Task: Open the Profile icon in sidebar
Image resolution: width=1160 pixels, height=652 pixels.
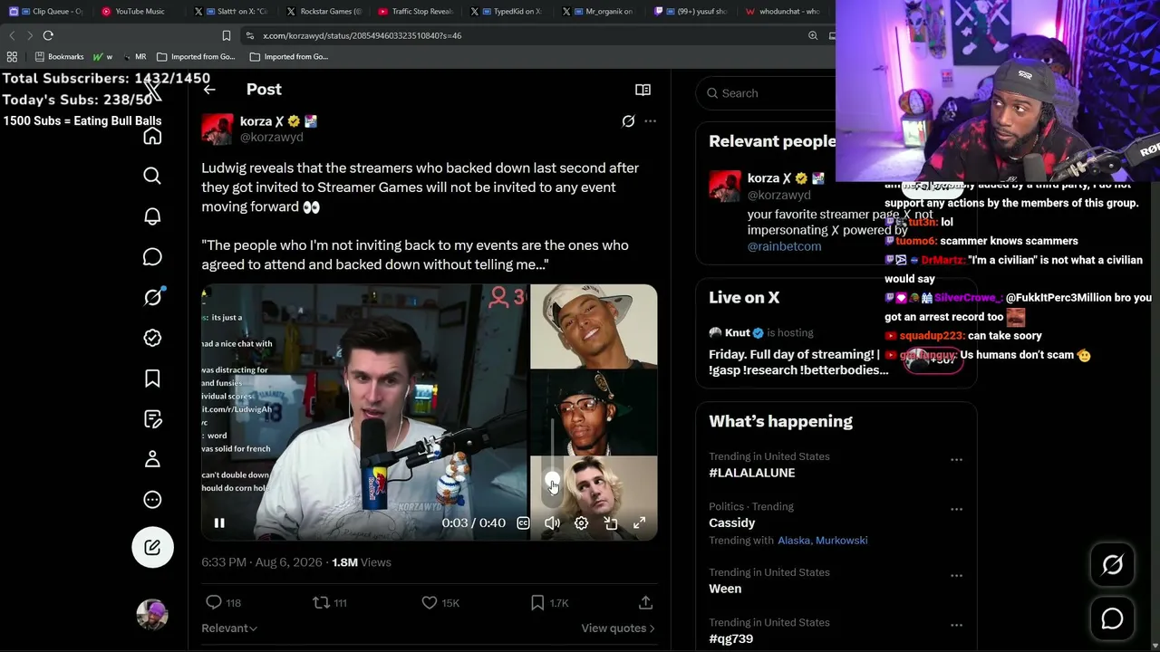Action: (x=152, y=459)
